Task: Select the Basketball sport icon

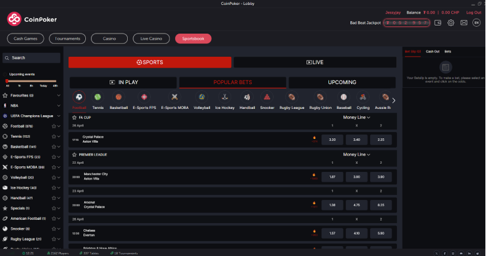Action: [119, 97]
